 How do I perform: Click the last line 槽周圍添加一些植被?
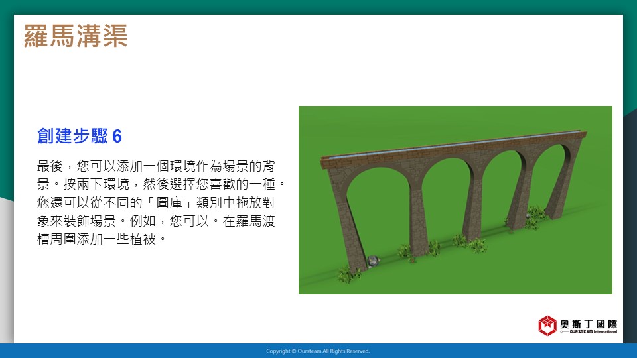pyautogui.click(x=101, y=239)
